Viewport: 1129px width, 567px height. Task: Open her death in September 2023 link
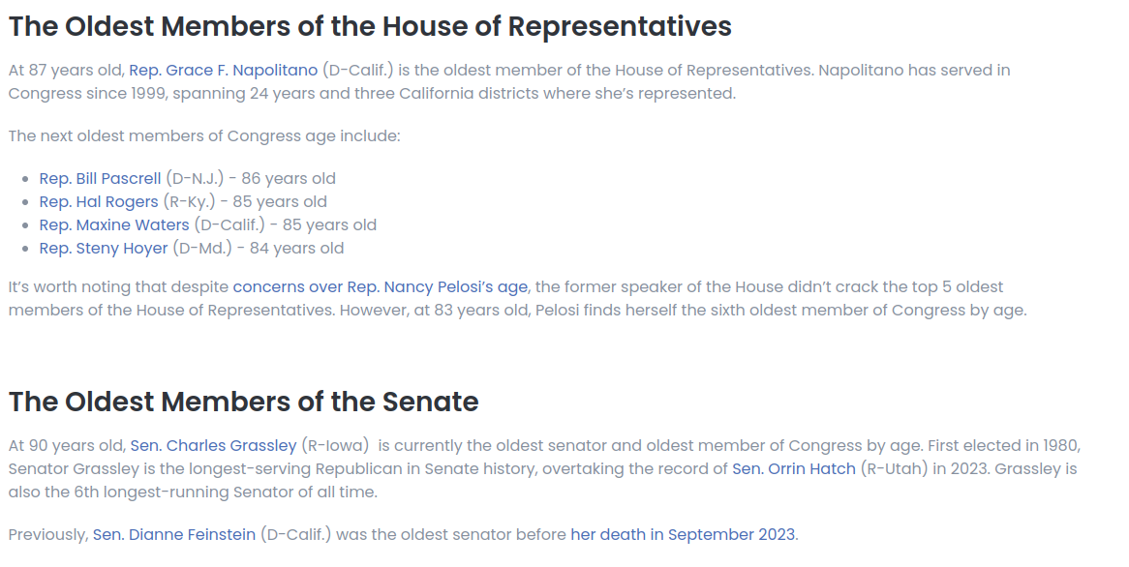pyautogui.click(x=684, y=535)
